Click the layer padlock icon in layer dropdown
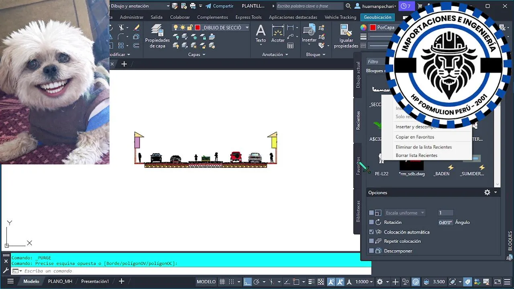 pos(190,28)
